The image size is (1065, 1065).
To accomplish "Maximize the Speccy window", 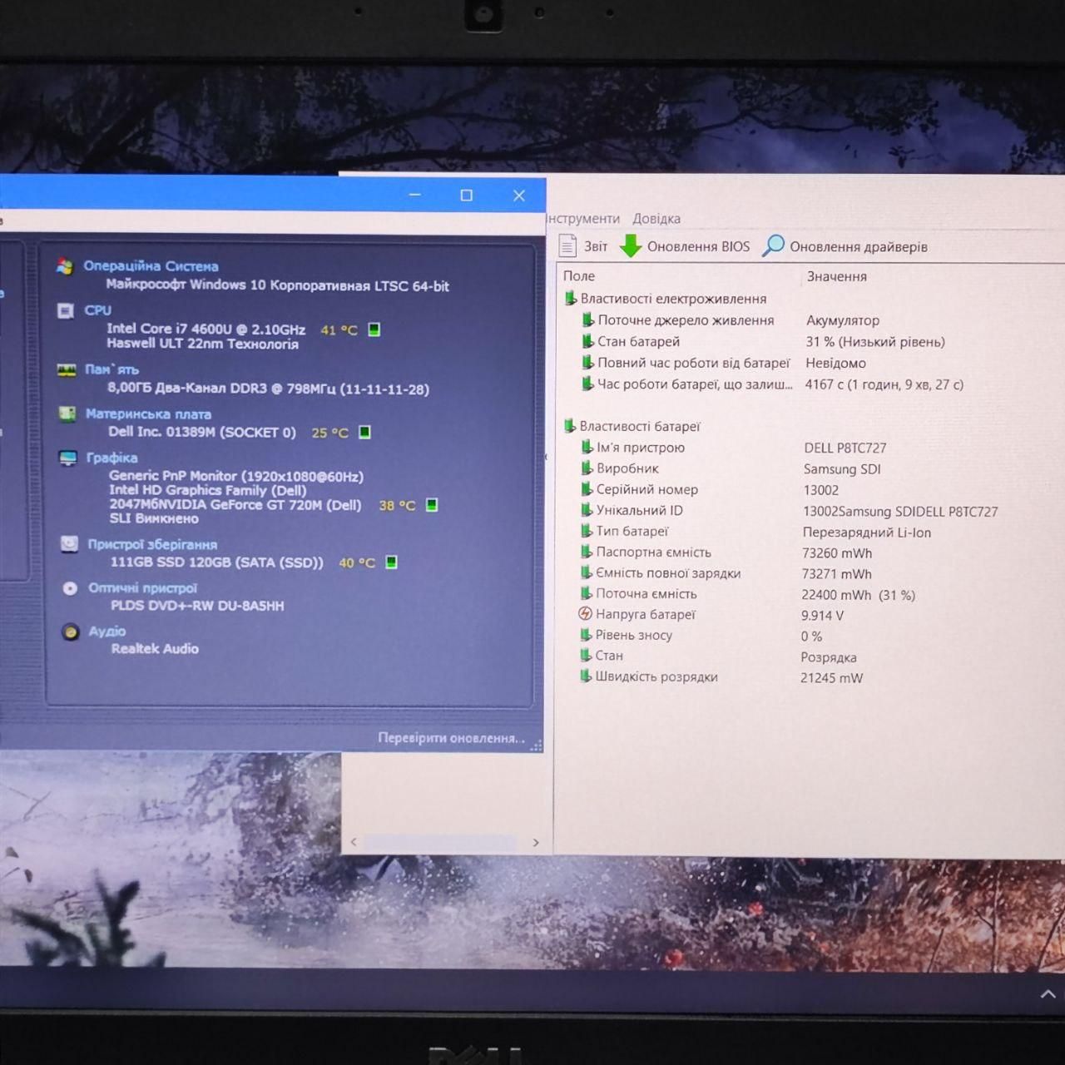I will point(467,195).
